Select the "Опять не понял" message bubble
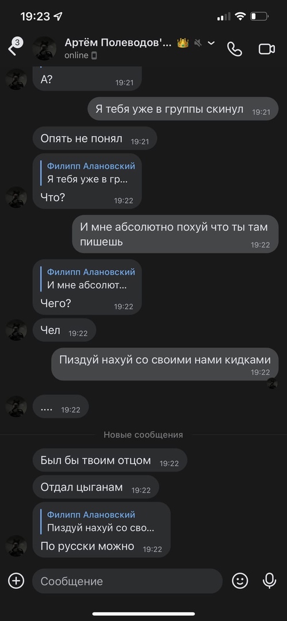The image size is (287, 621). coord(95,139)
